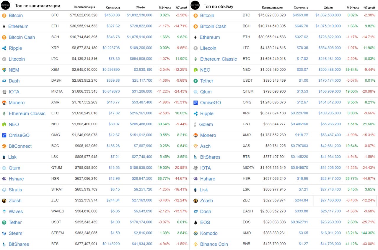This screenshot has height=250, width=378.
Task: Click the Qtum icon in the volume table
Action: tap(195, 92)
